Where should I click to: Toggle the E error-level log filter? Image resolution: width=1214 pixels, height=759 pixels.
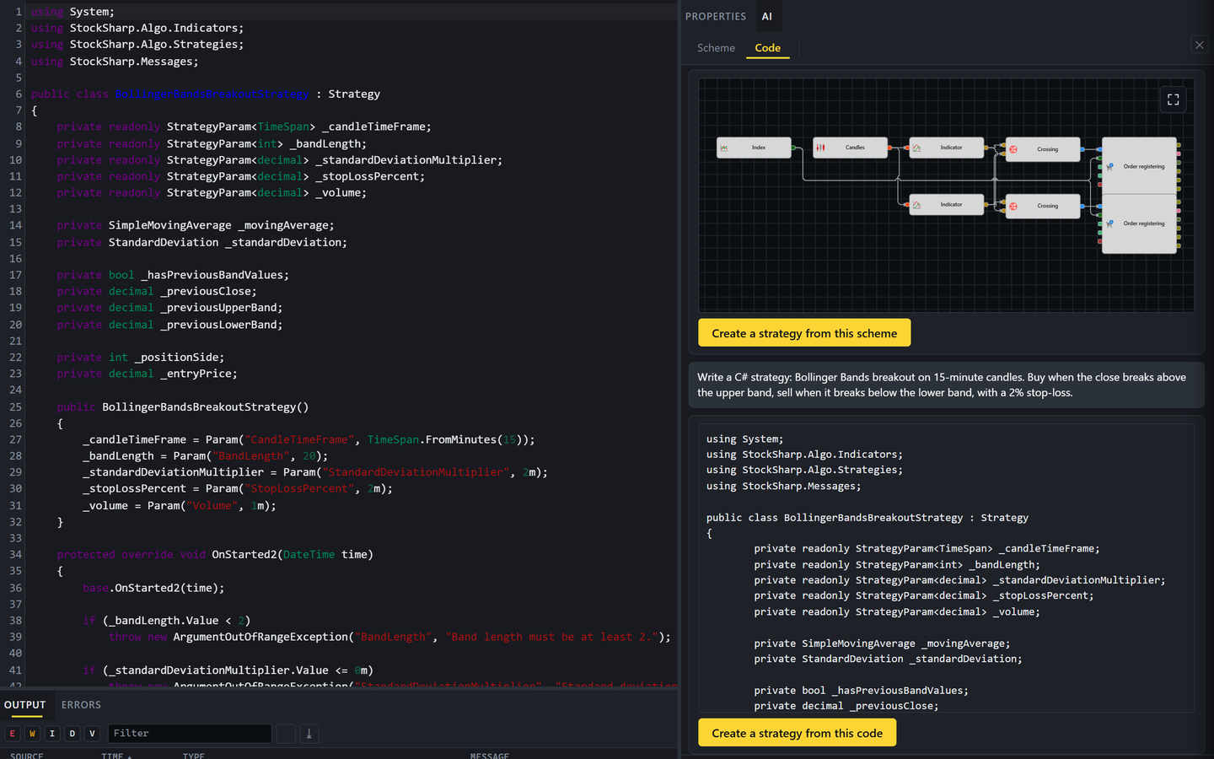(13, 734)
